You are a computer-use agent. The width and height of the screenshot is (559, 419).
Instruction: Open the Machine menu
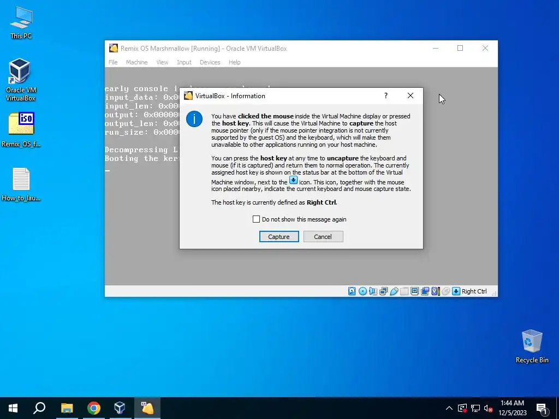tap(136, 62)
